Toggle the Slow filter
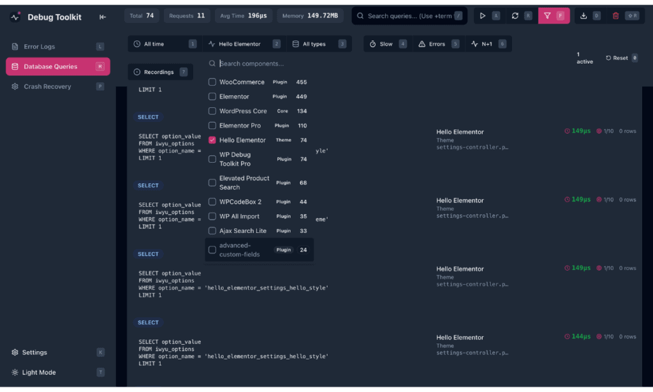The height and width of the screenshot is (392, 653). 388,44
